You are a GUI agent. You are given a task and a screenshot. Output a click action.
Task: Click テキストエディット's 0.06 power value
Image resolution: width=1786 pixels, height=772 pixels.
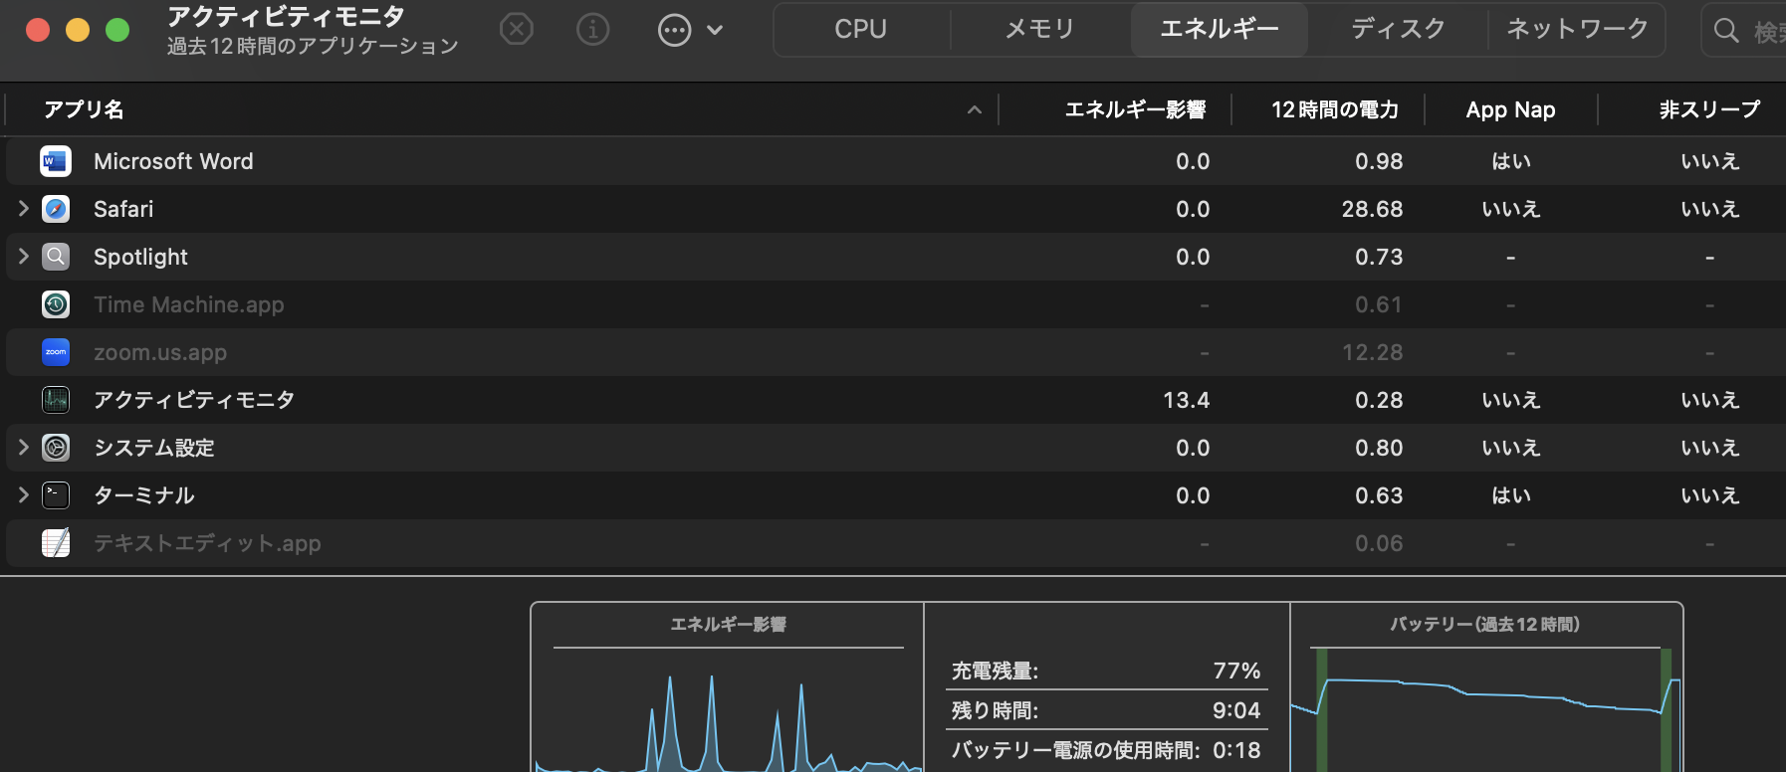click(x=1379, y=543)
